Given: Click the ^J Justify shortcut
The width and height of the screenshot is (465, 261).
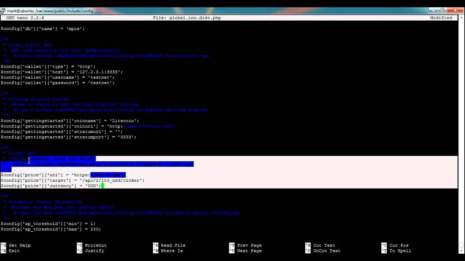Looking at the screenshot, I should coord(90,251).
